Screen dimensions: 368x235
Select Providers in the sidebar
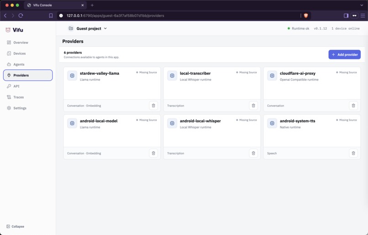point(28,75)
